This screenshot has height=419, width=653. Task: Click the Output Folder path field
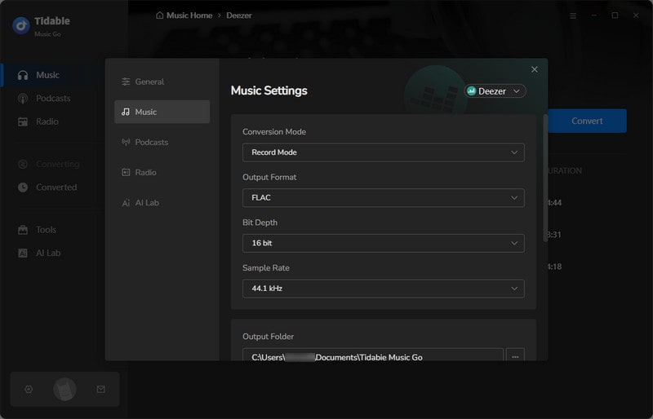pyautogui.click(x=373, y=355)
